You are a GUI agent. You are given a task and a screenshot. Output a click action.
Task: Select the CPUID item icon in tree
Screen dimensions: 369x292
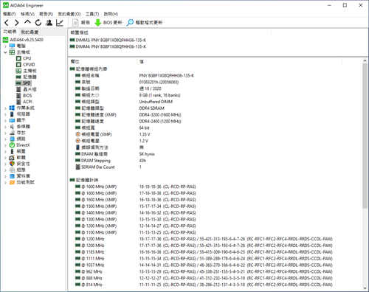click(18, 65)
